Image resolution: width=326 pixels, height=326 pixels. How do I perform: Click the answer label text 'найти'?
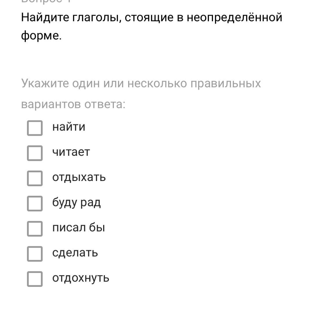[x=69, y=127]
